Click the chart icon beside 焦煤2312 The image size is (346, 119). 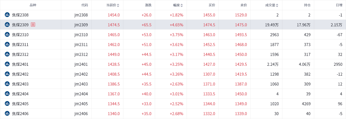pos(7,54)
